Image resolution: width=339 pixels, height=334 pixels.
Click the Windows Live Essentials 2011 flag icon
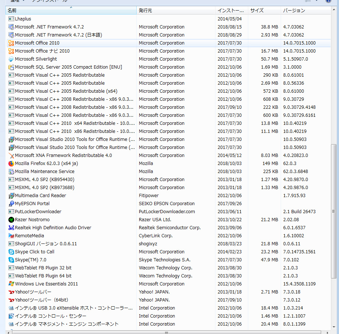pyautogui.click(x=11, y=284)
